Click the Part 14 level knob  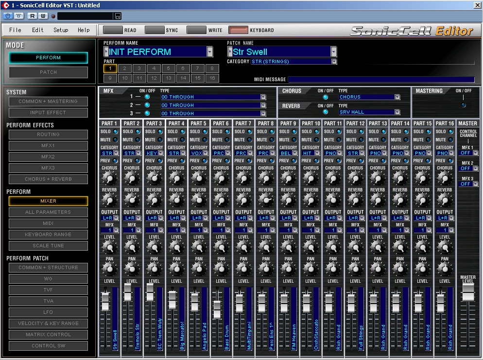tap(400, 247)
